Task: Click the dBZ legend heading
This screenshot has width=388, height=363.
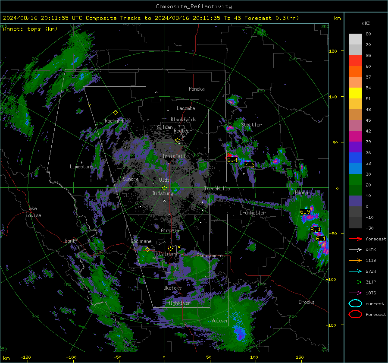Action: [x=366, y=23]
